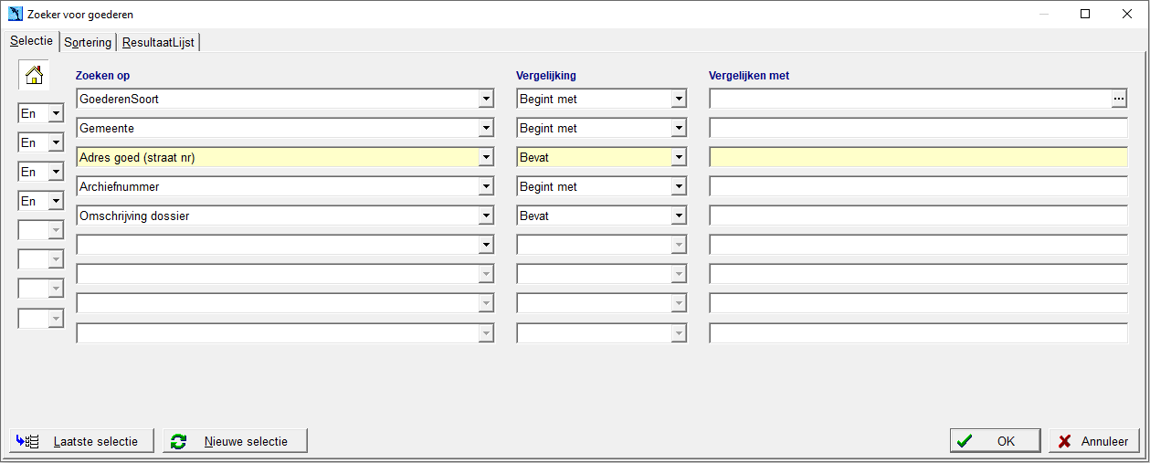The image size is (1150, 463).
Task: Open the Bevat comparison dropdown for Adres goed
Action: point(678,157)
